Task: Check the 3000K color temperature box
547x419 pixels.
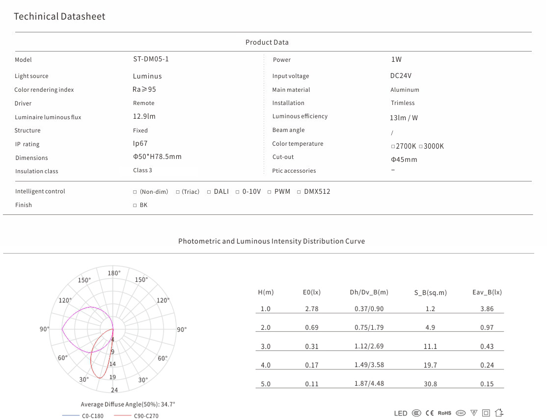Action: (x=421, y=147)
